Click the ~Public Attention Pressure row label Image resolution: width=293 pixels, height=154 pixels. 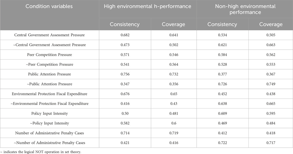coord(50,84)
